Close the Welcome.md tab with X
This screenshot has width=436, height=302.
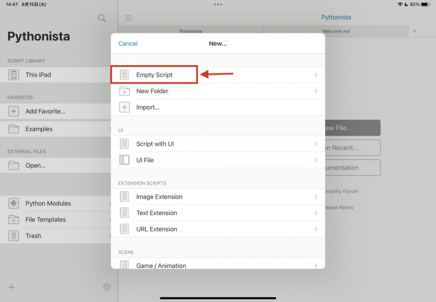[415, 31]
